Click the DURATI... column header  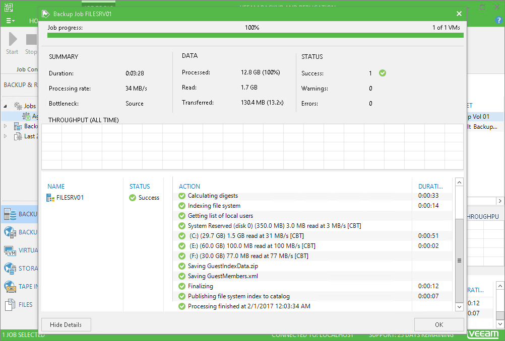point(430,187)
